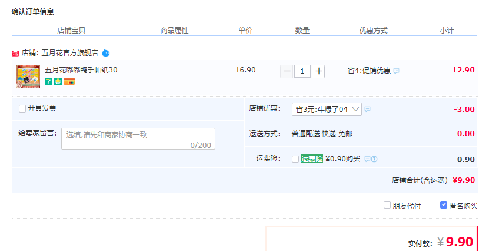Open the info bubble beside the 店铺优惠 dropdown

(367, 109)
